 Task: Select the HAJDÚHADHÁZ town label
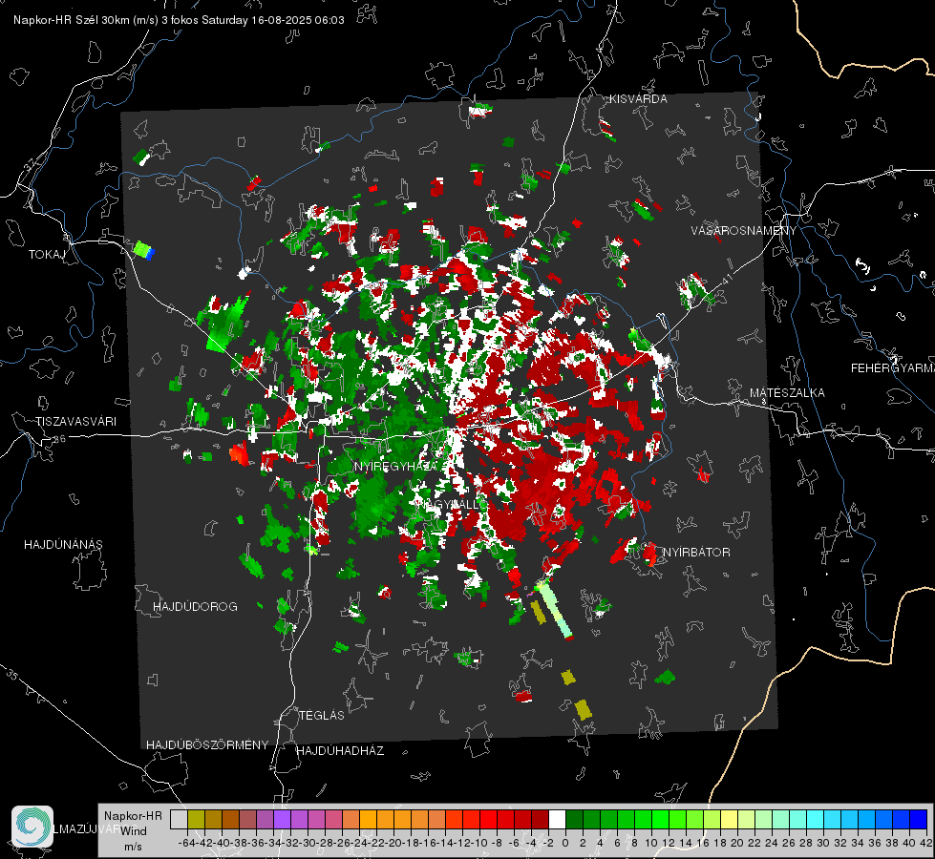[340, 751]
